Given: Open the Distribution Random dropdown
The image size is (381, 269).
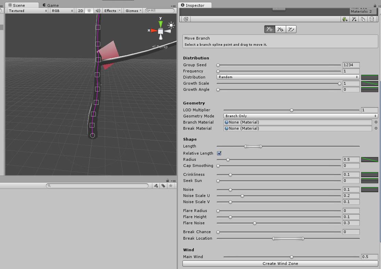Looking at the screenshot, I should (288, 77).
